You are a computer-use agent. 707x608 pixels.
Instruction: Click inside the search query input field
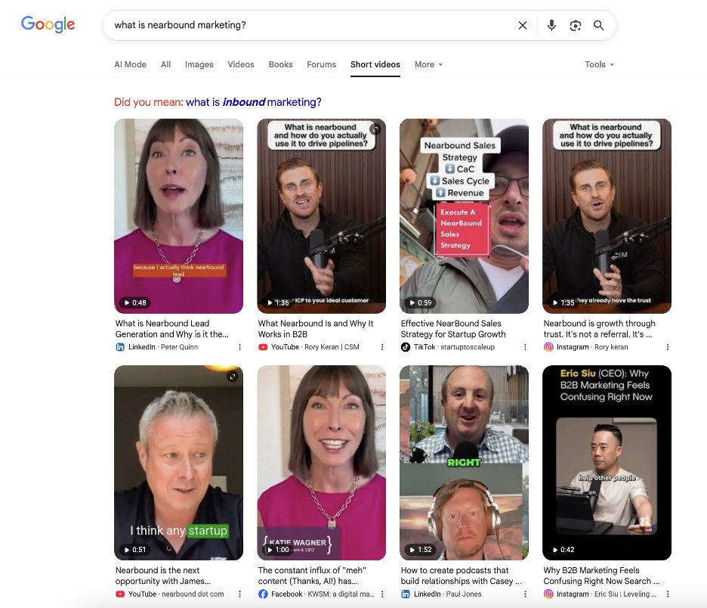click(302, 26)
